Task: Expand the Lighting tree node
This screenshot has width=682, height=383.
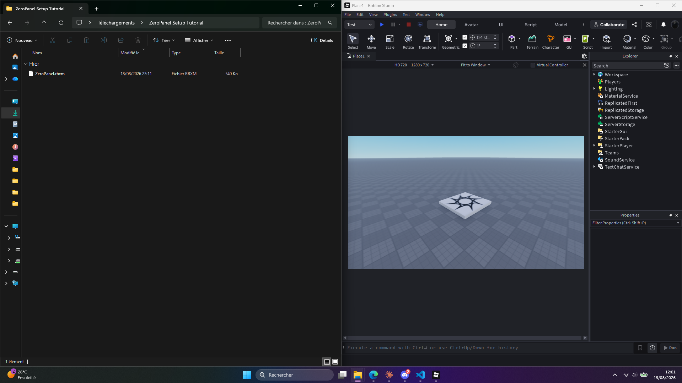Action: 594,89
